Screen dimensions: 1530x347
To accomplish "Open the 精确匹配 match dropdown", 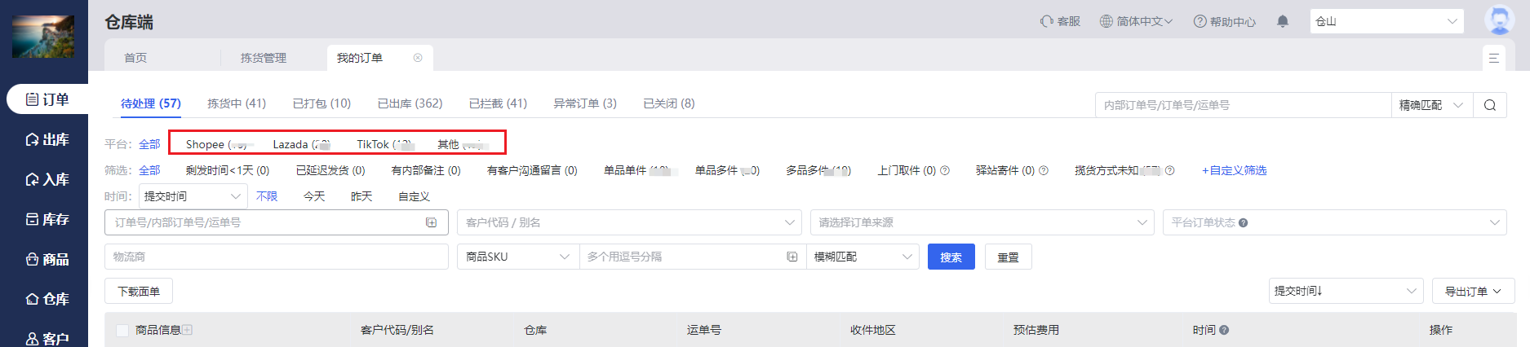I will point(1431,105).
